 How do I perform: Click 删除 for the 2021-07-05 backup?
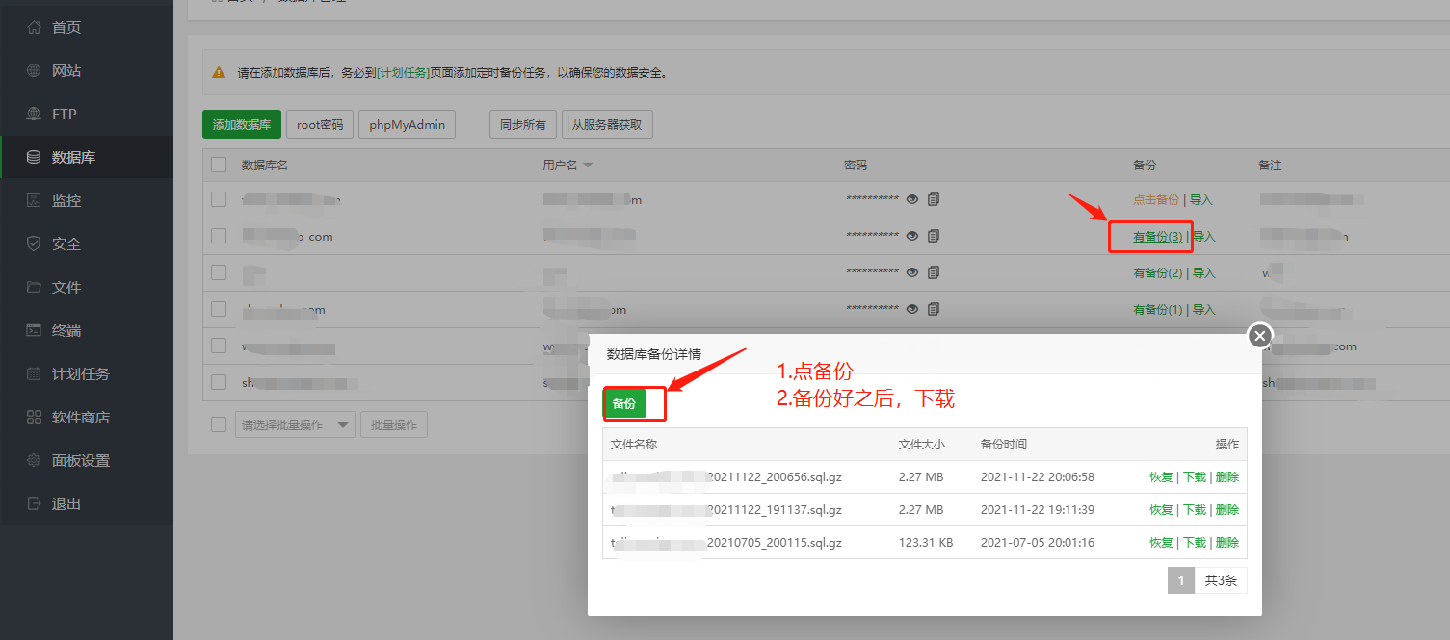coord(1227,543)
